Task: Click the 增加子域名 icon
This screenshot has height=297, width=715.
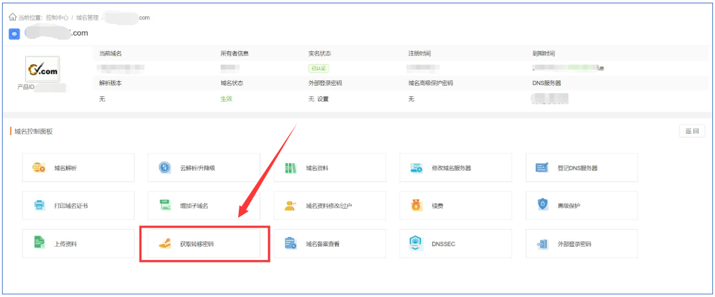Action: click(x=164, y=205)
